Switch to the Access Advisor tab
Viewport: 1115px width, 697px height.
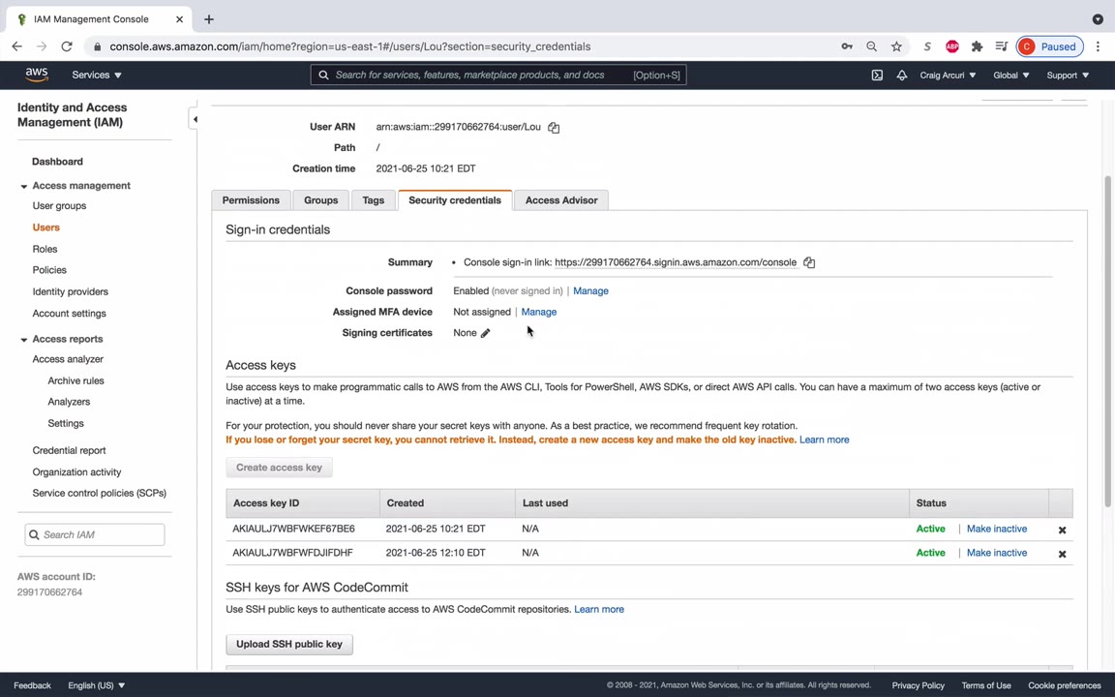tap(561, 200)
